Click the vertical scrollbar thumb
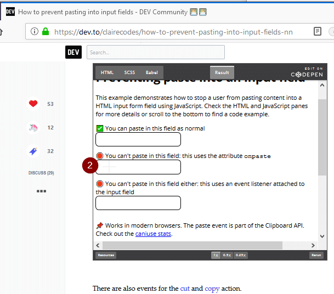This screenshot has width=334, height=294. (322, 137)
